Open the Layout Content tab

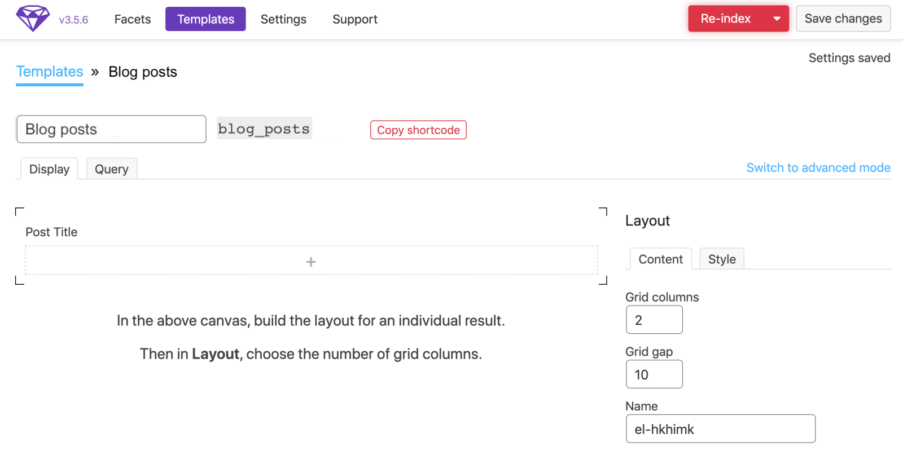tap(660, 259)
